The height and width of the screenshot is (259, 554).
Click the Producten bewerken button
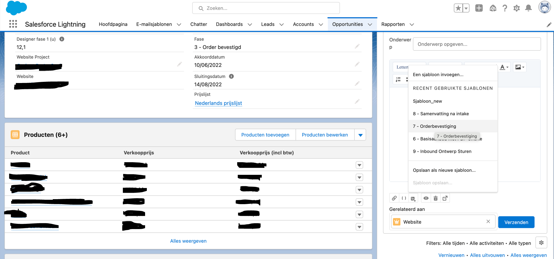click(x=325, y=135)
